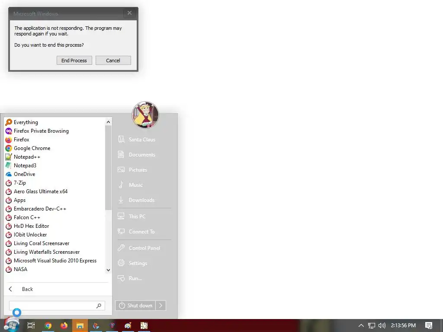Click Cancel in the not responding dialog

[x=113, y=61]
